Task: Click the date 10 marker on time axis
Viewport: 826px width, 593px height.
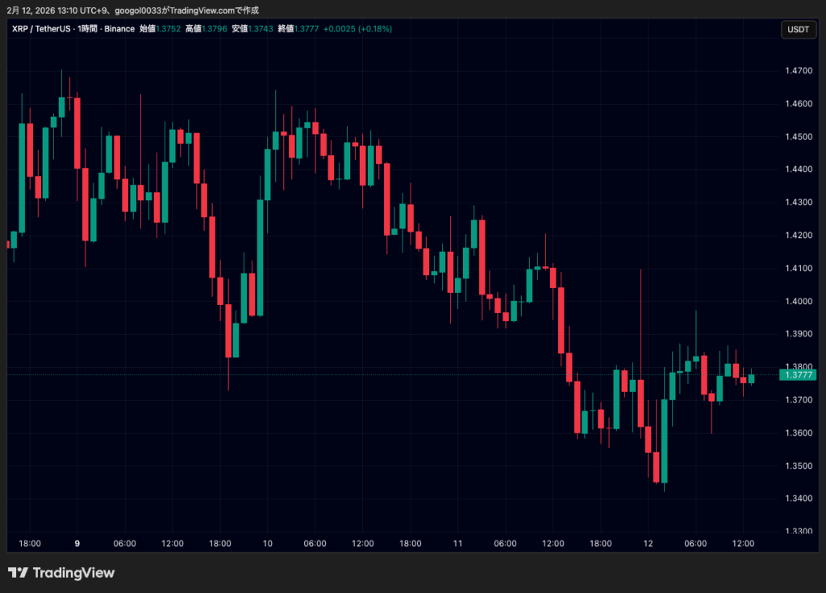Action: (x=267, y=544)
